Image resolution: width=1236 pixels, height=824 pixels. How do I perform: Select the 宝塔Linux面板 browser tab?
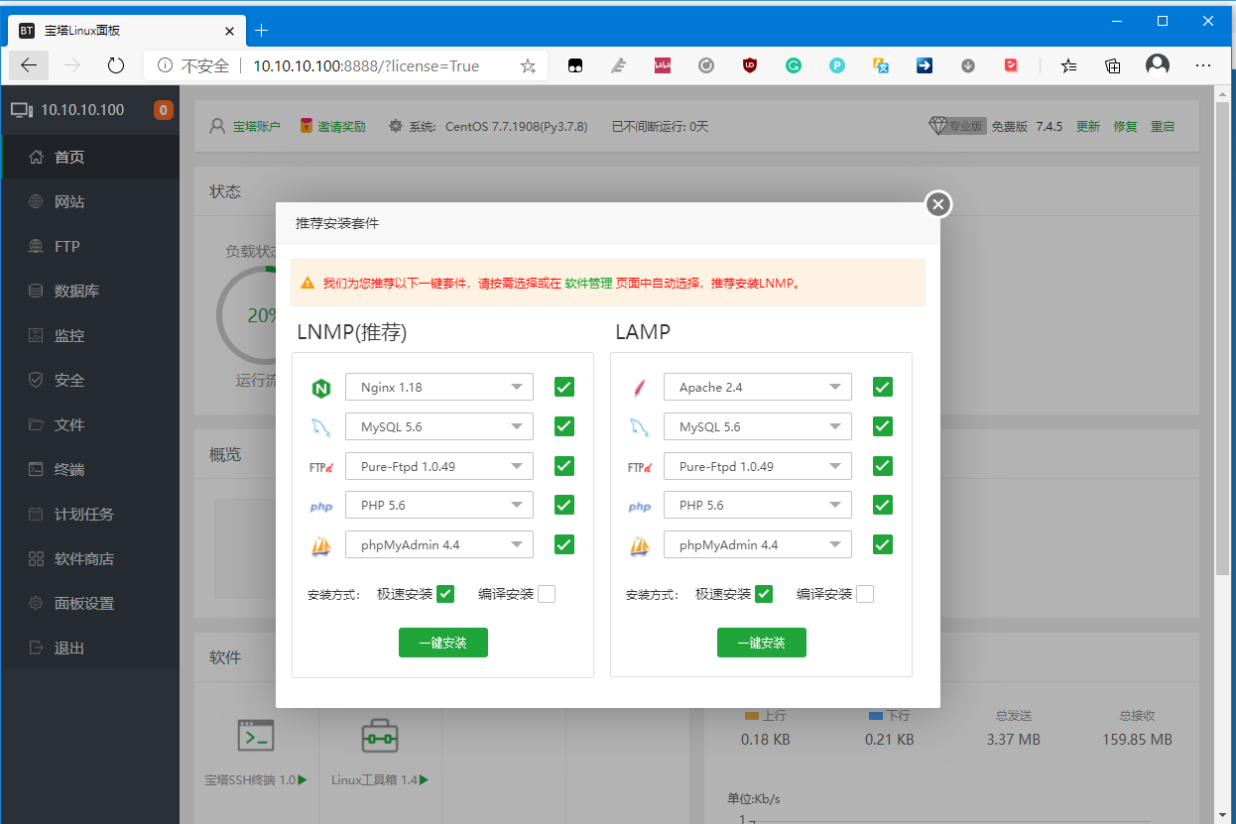click(126, 31)
